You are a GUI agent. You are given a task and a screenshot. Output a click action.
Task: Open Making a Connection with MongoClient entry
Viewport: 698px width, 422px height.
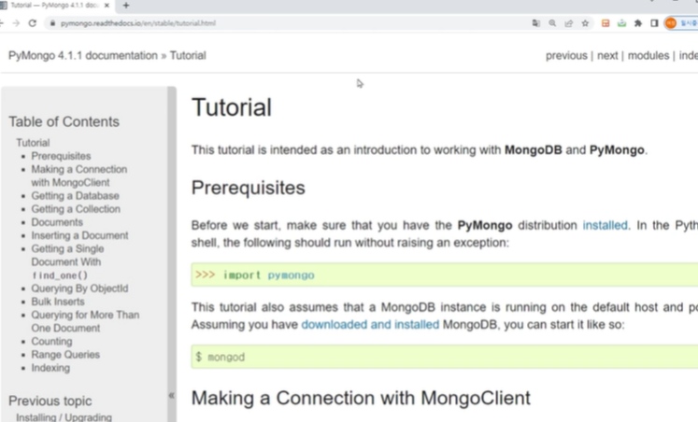tap(78, 176)
